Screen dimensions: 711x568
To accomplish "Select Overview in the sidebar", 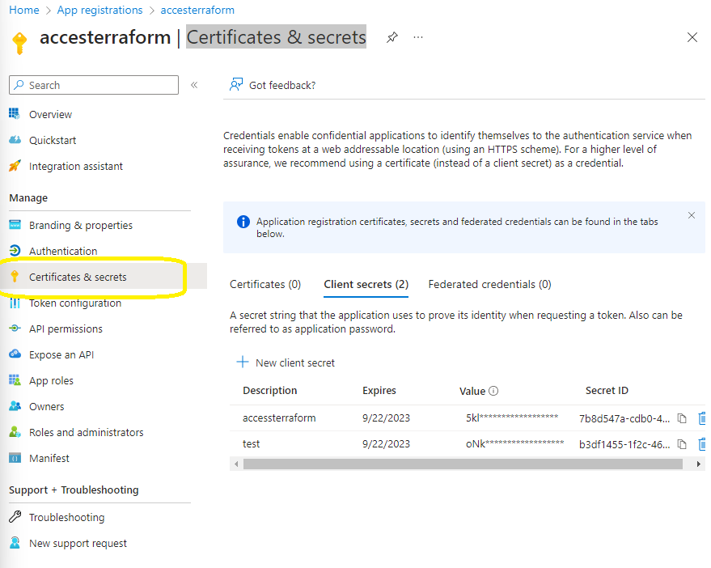I will [50, 114].
